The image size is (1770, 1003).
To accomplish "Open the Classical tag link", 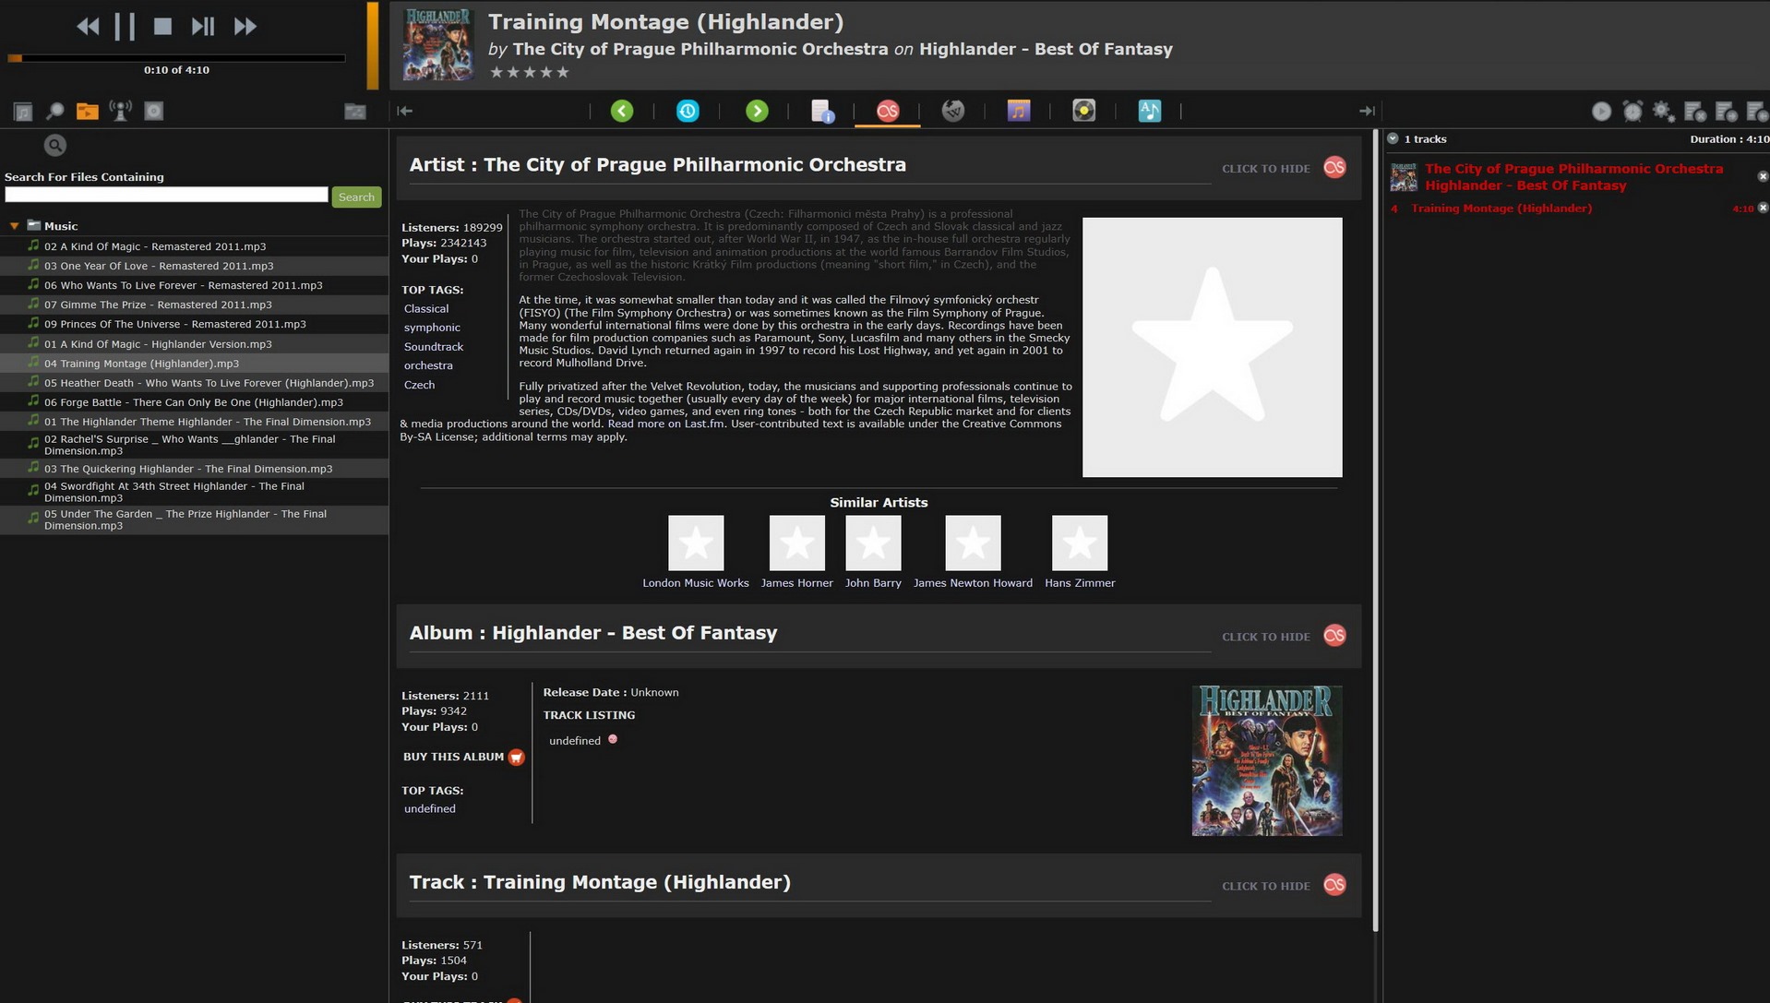I will coord(426,309).
